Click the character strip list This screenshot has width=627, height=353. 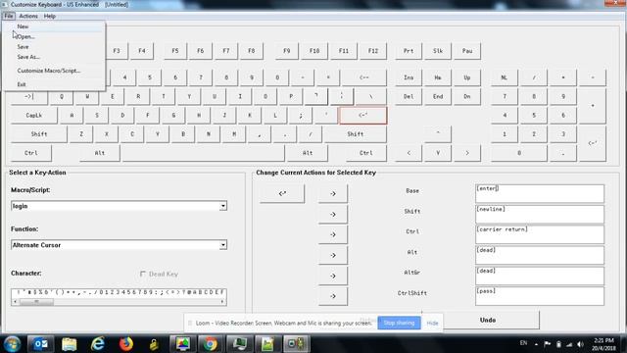[x=119, y=292]
